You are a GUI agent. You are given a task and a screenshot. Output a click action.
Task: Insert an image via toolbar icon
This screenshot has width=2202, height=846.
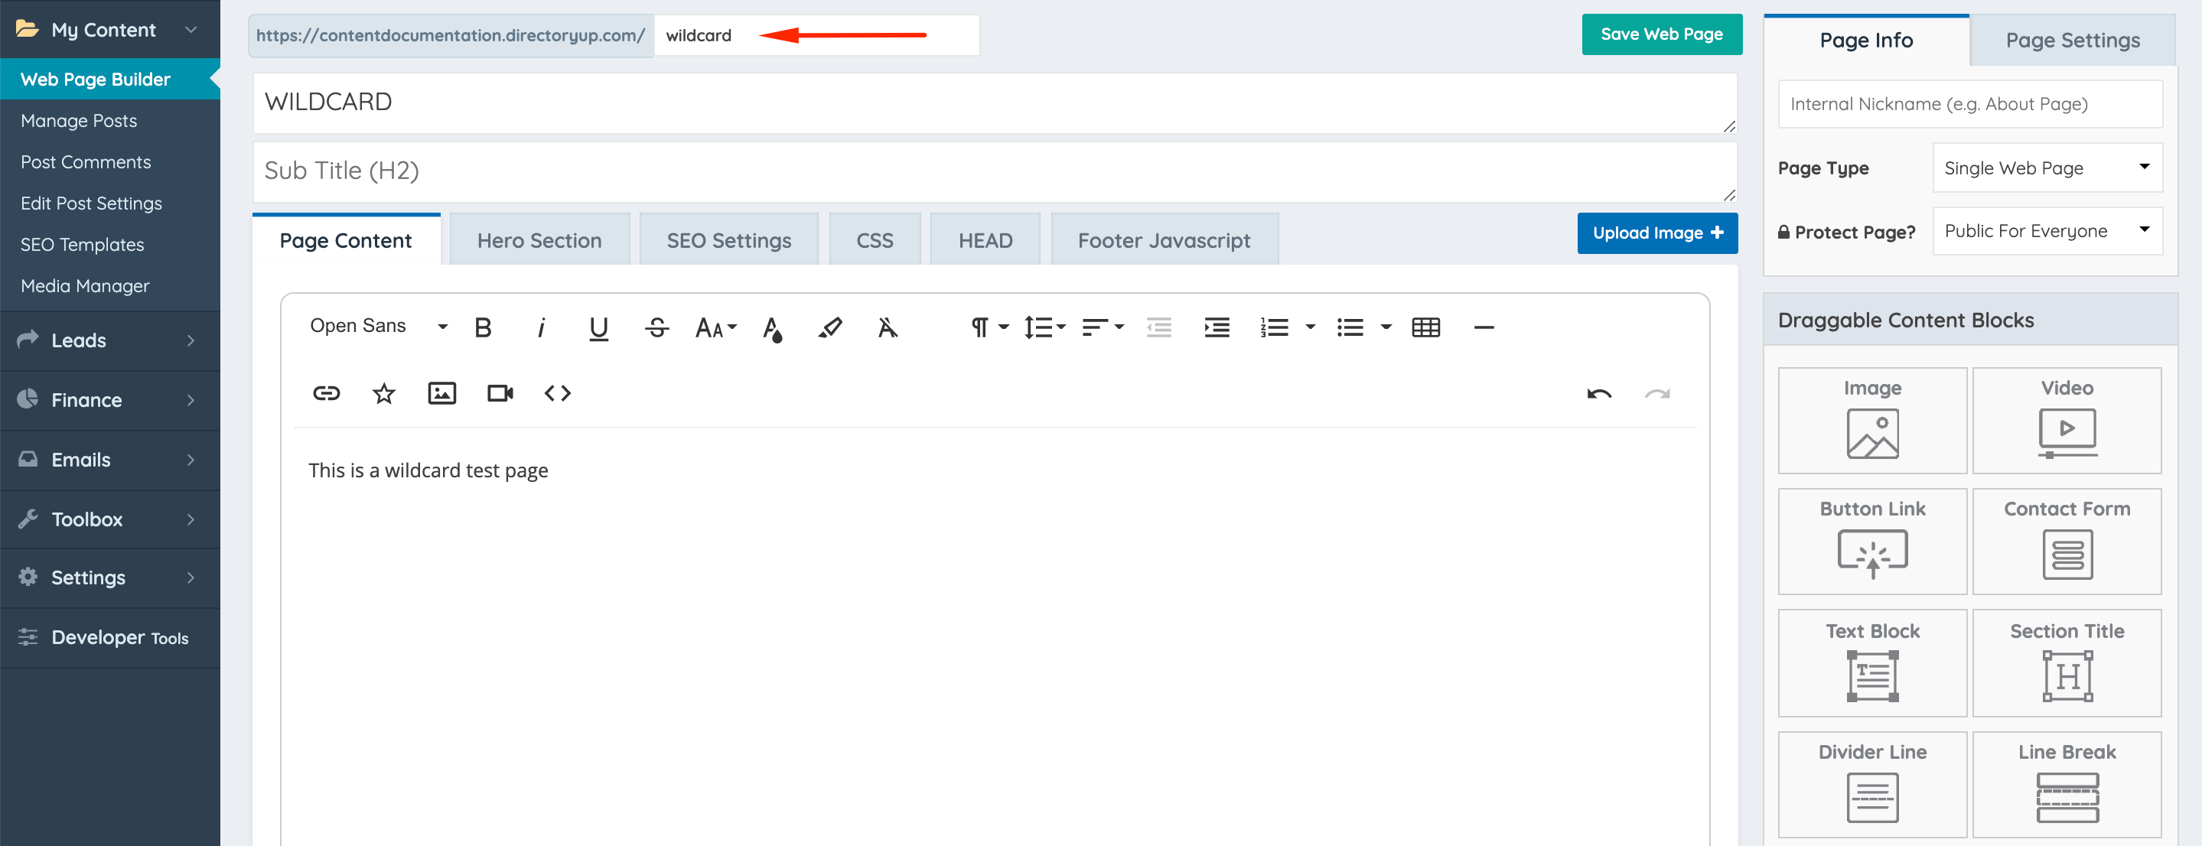[441, 393]
